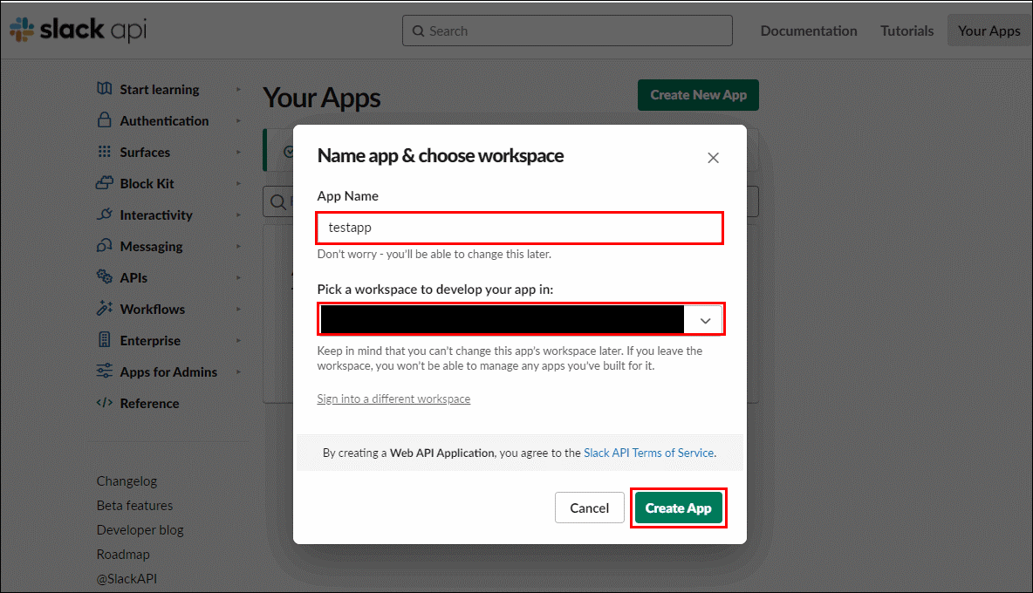Click the Create New App button
This screenshot has height=593, width=1033.
[x=698, y=95]
